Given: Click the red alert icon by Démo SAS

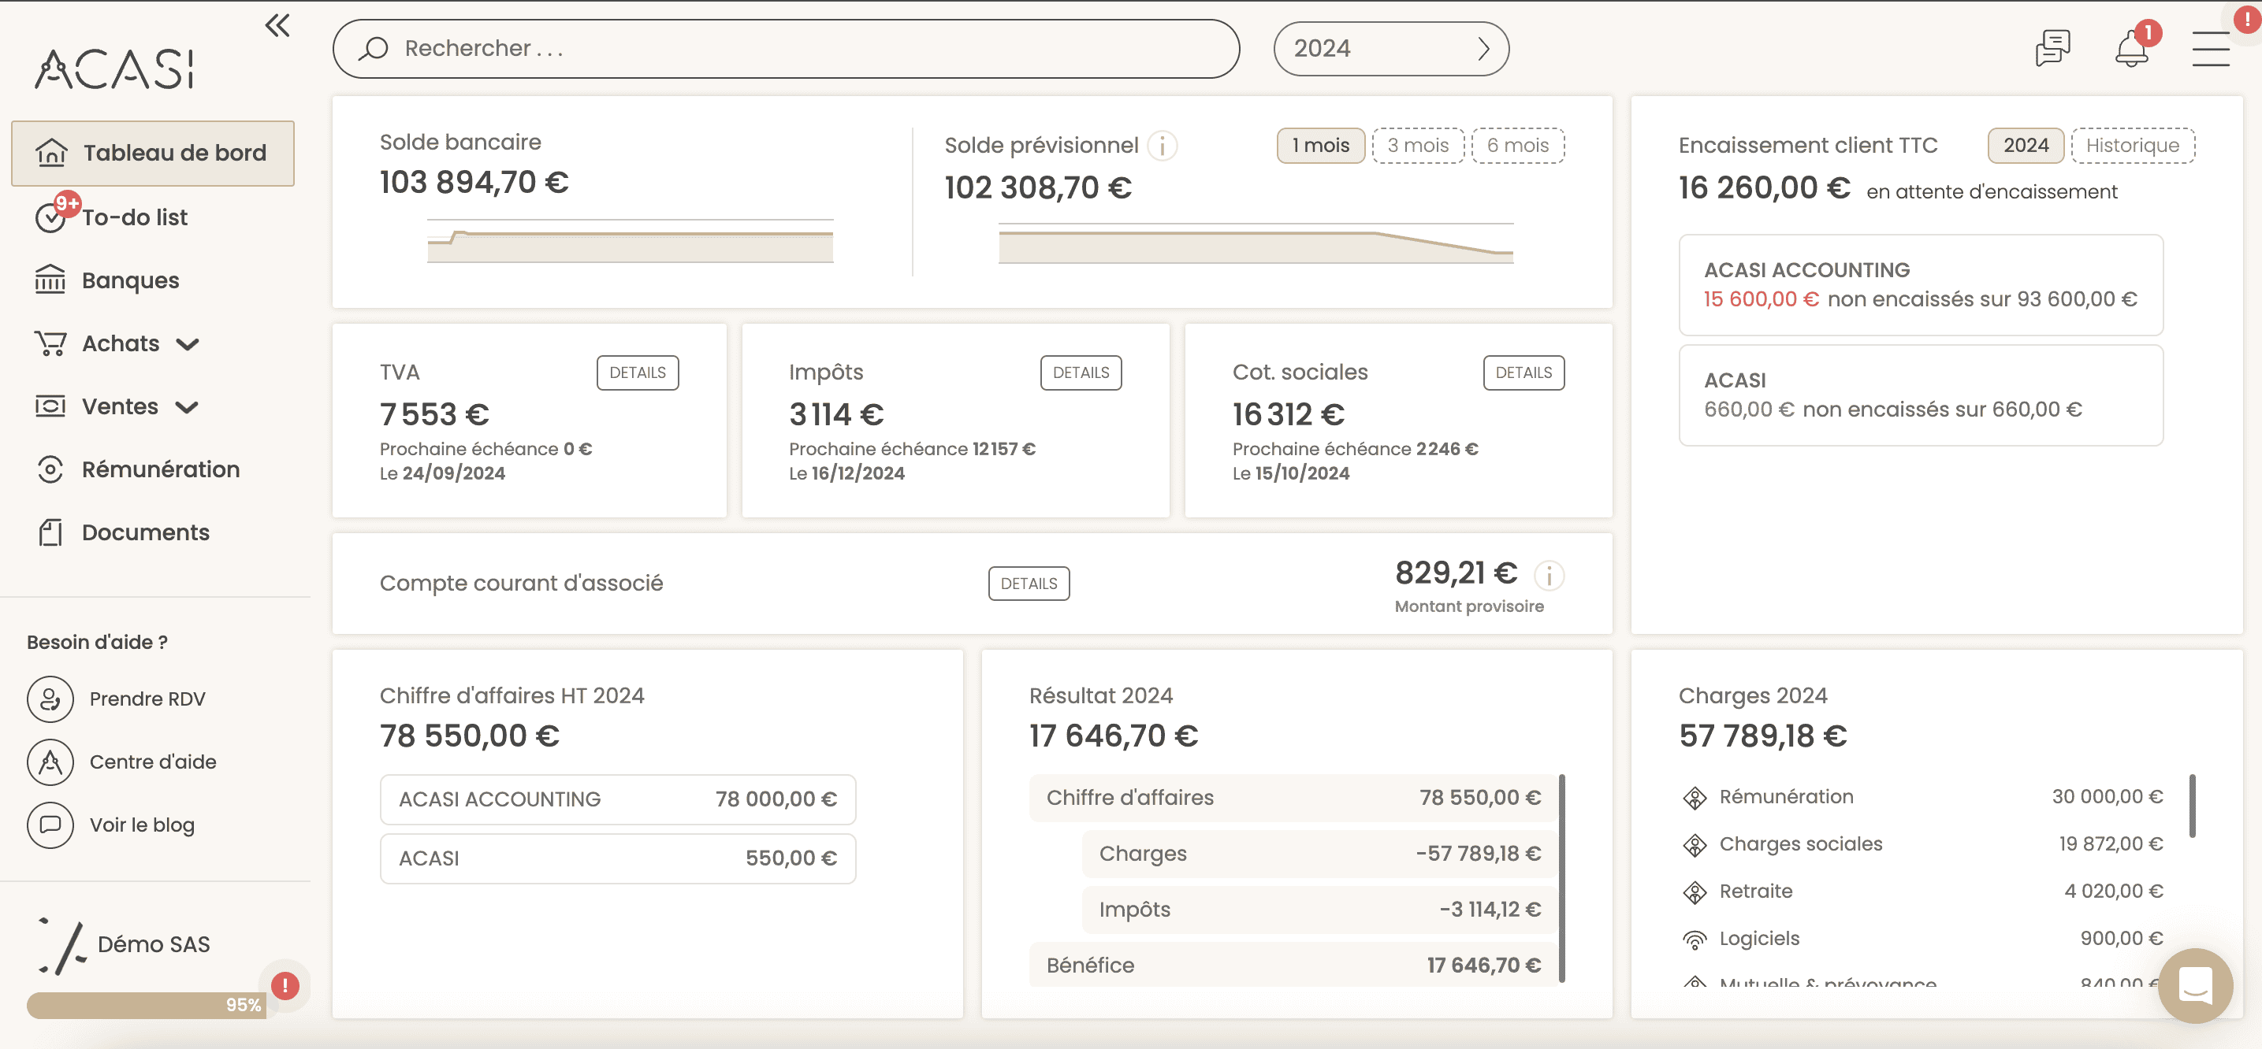Looking at the screenshot, I should 285,986.
